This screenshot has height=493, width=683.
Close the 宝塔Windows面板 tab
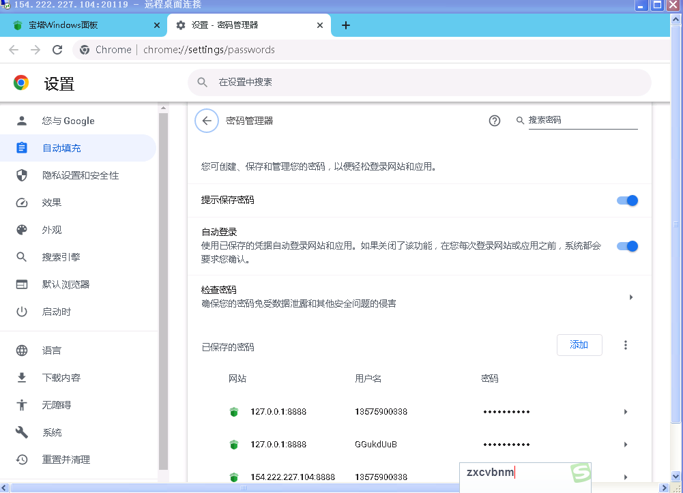tap(157, 25)
